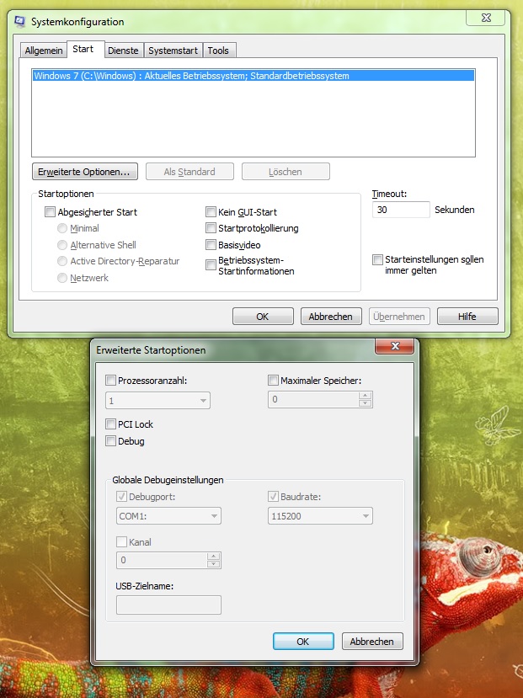Enable Abgesicherter Start checkbox
The height and width of the screenshot is (698, 523).
point(51,212)
